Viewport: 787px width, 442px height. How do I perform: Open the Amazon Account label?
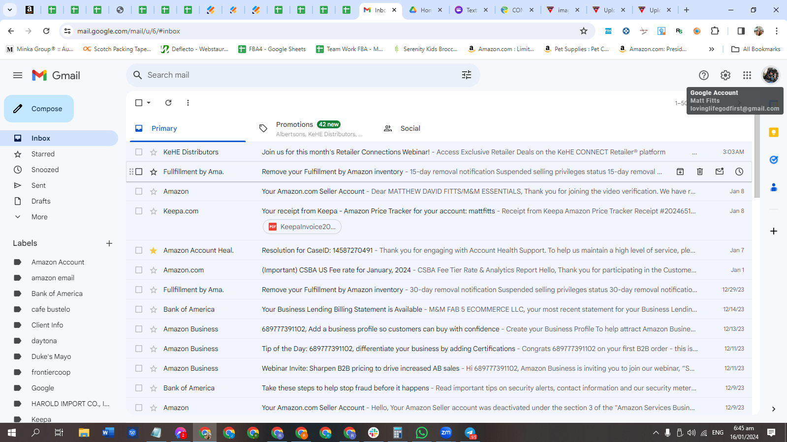59,262
